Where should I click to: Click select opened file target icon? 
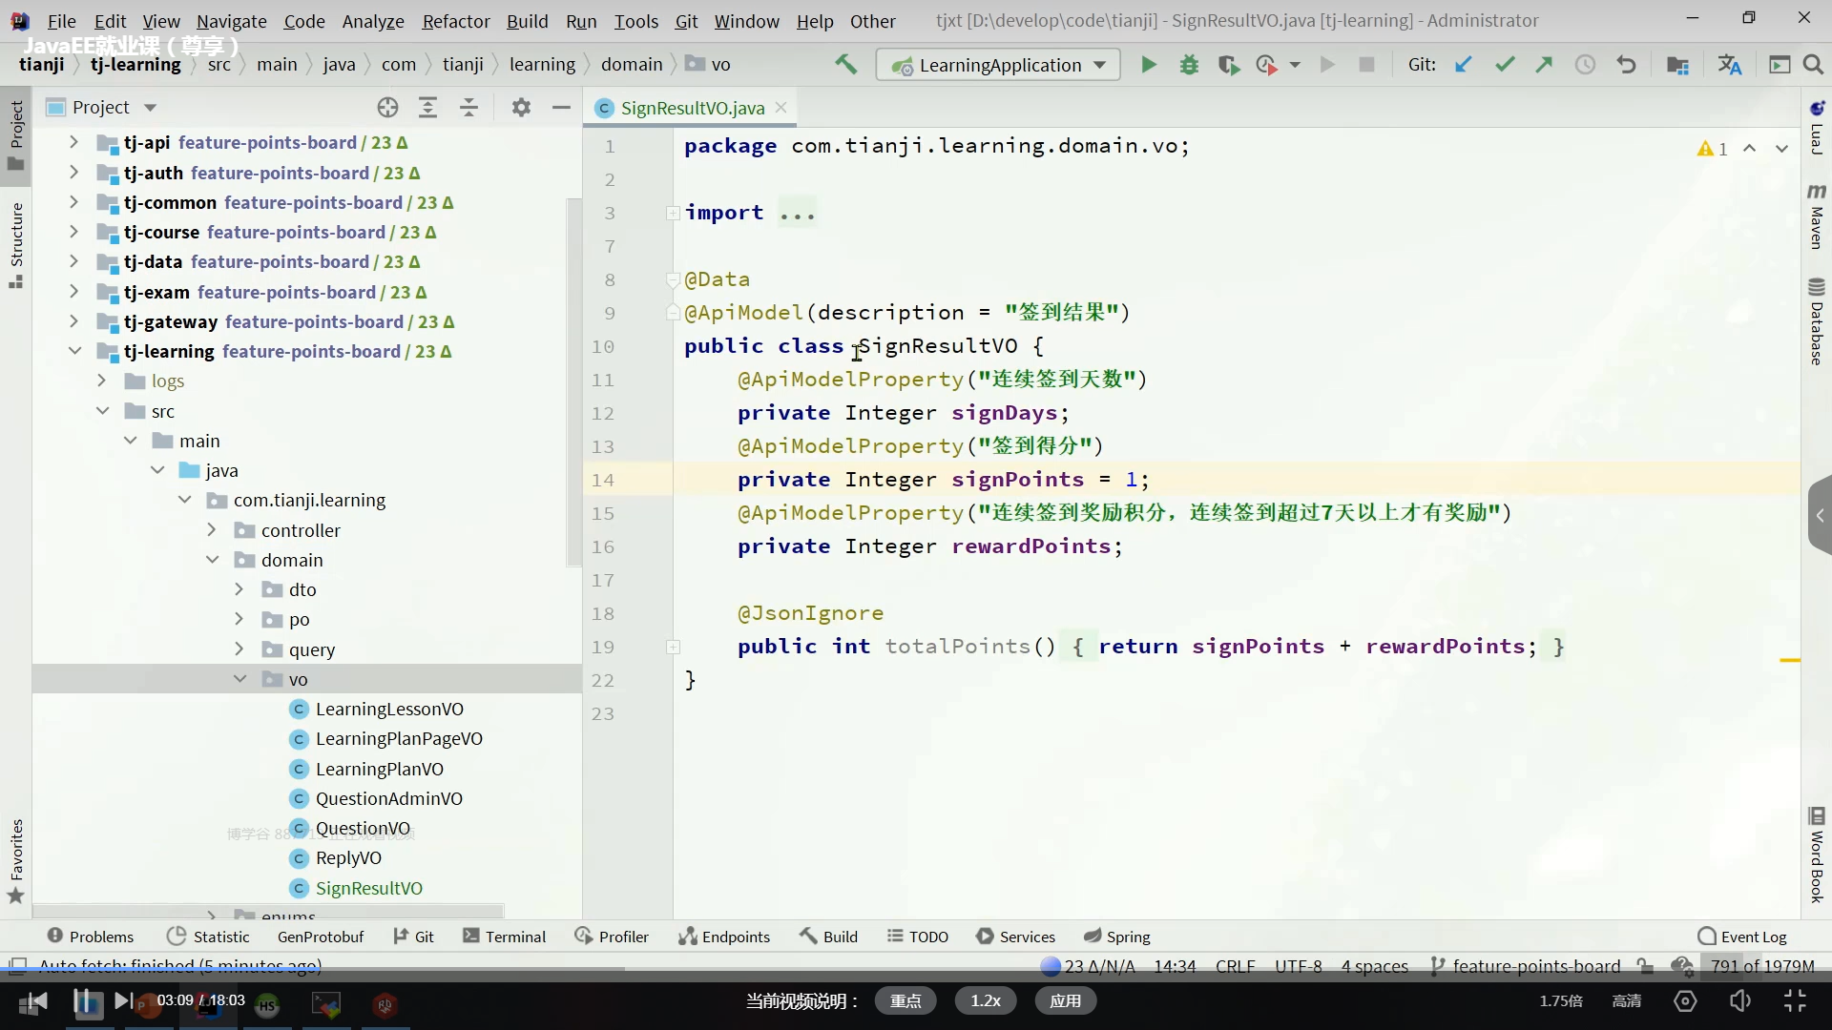click(387, 107)
